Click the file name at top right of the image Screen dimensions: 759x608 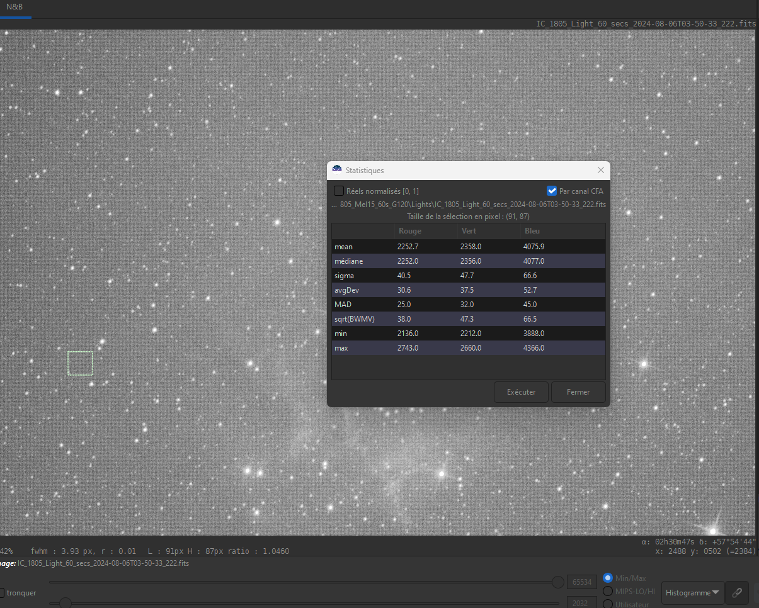click(646, 24)
